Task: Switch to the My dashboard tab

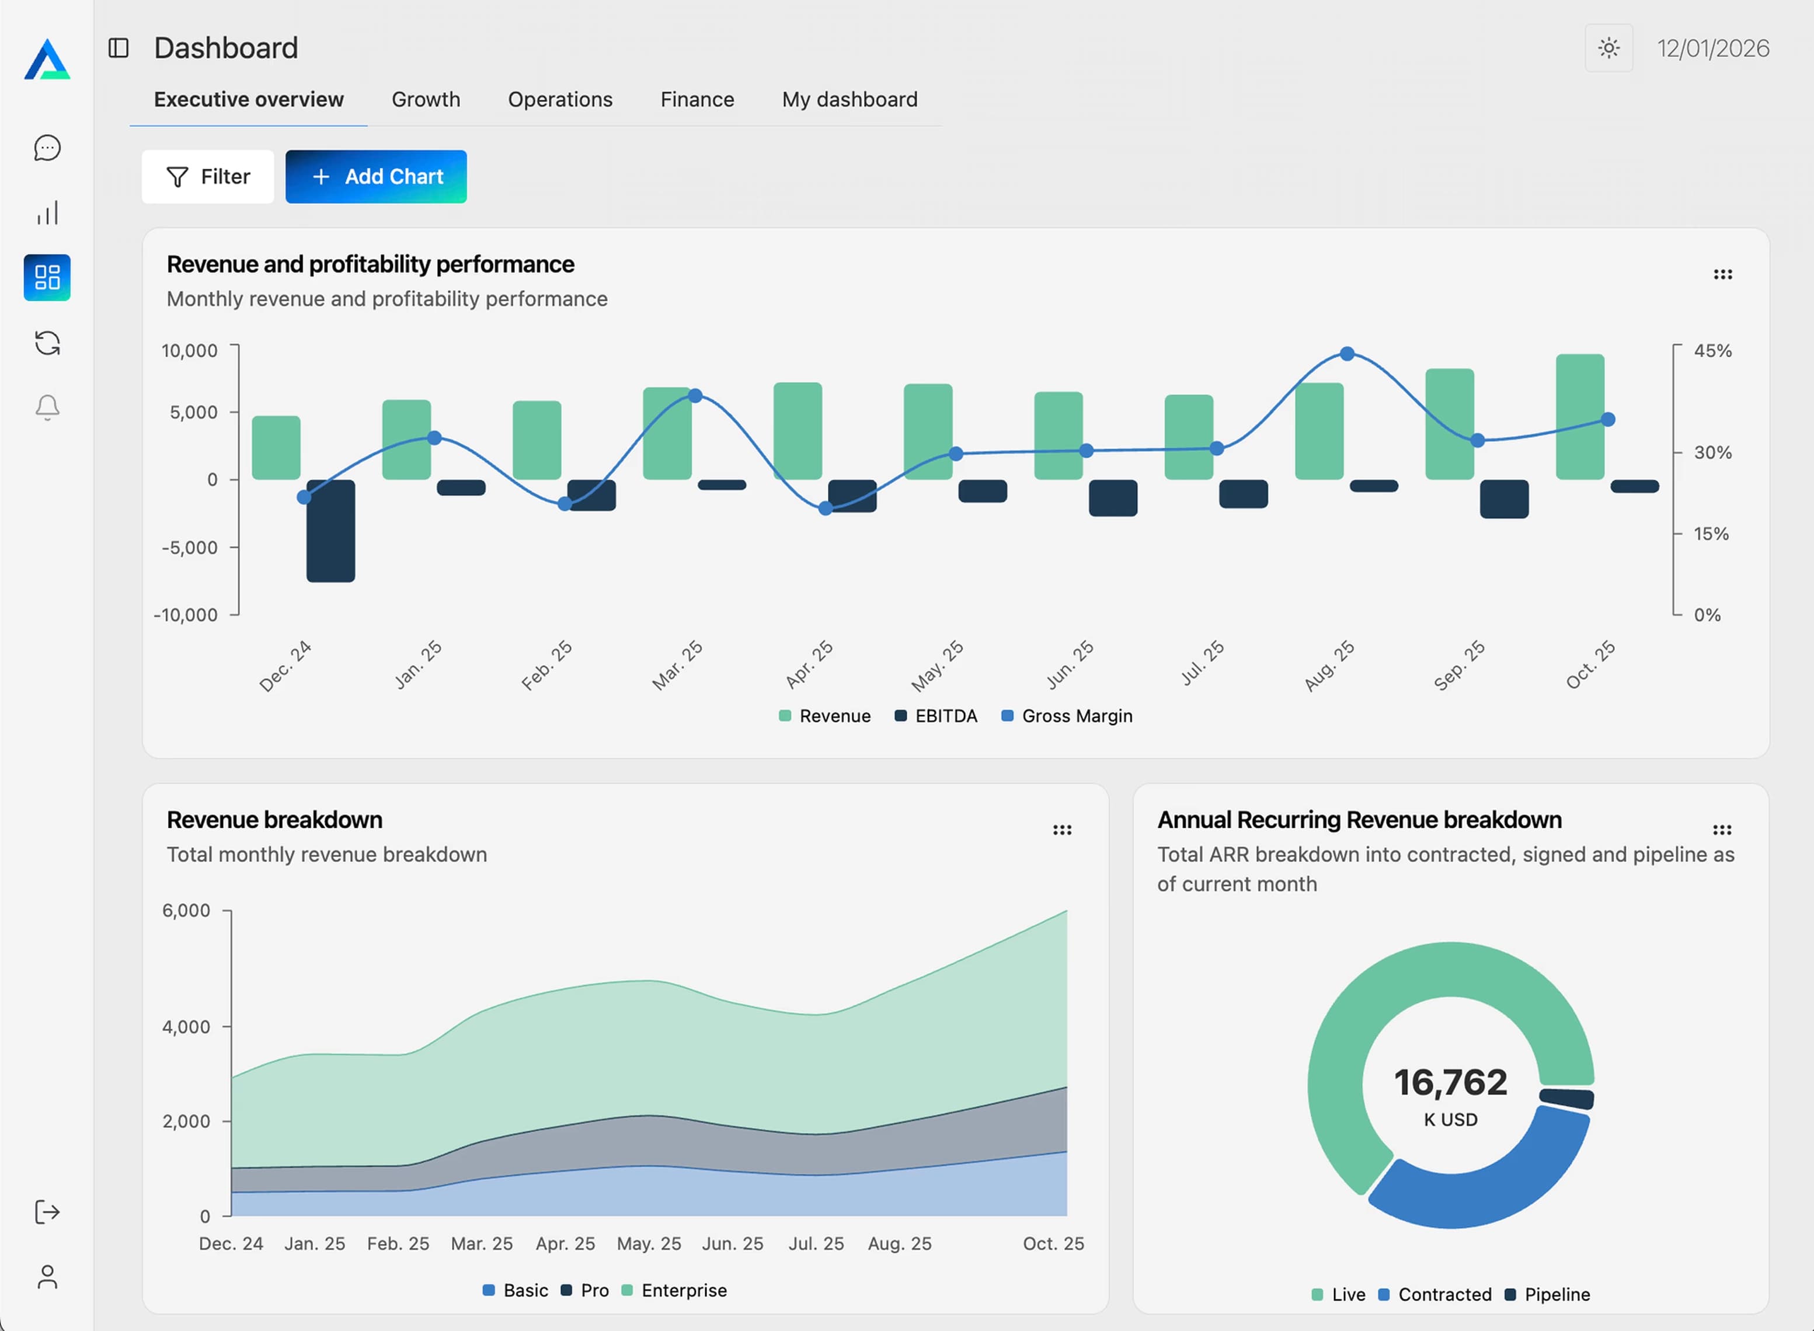Action: click(x=849, y=100)
